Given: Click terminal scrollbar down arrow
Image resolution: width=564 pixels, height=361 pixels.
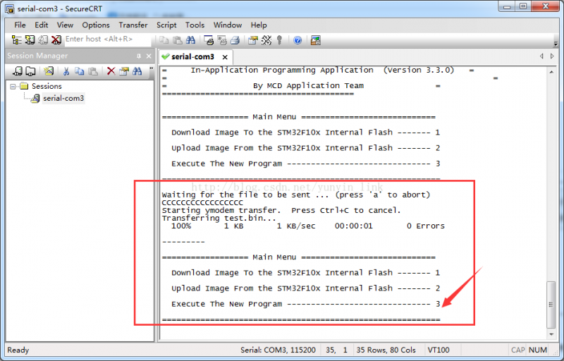Looking at the screenshot, I should pyautogui.click(x=551, y=334).
